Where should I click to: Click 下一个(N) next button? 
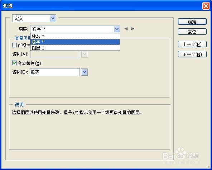tap(192, 54)
